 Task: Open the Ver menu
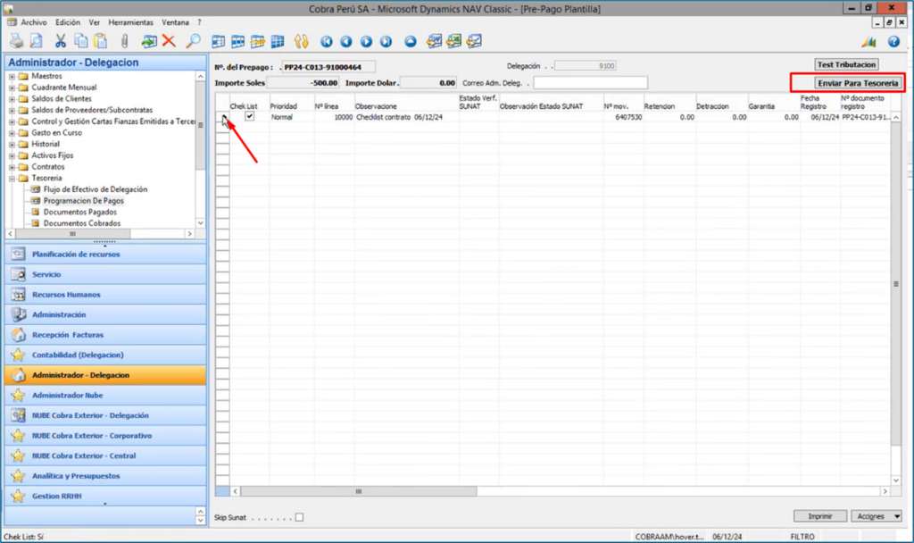[95, 22]
